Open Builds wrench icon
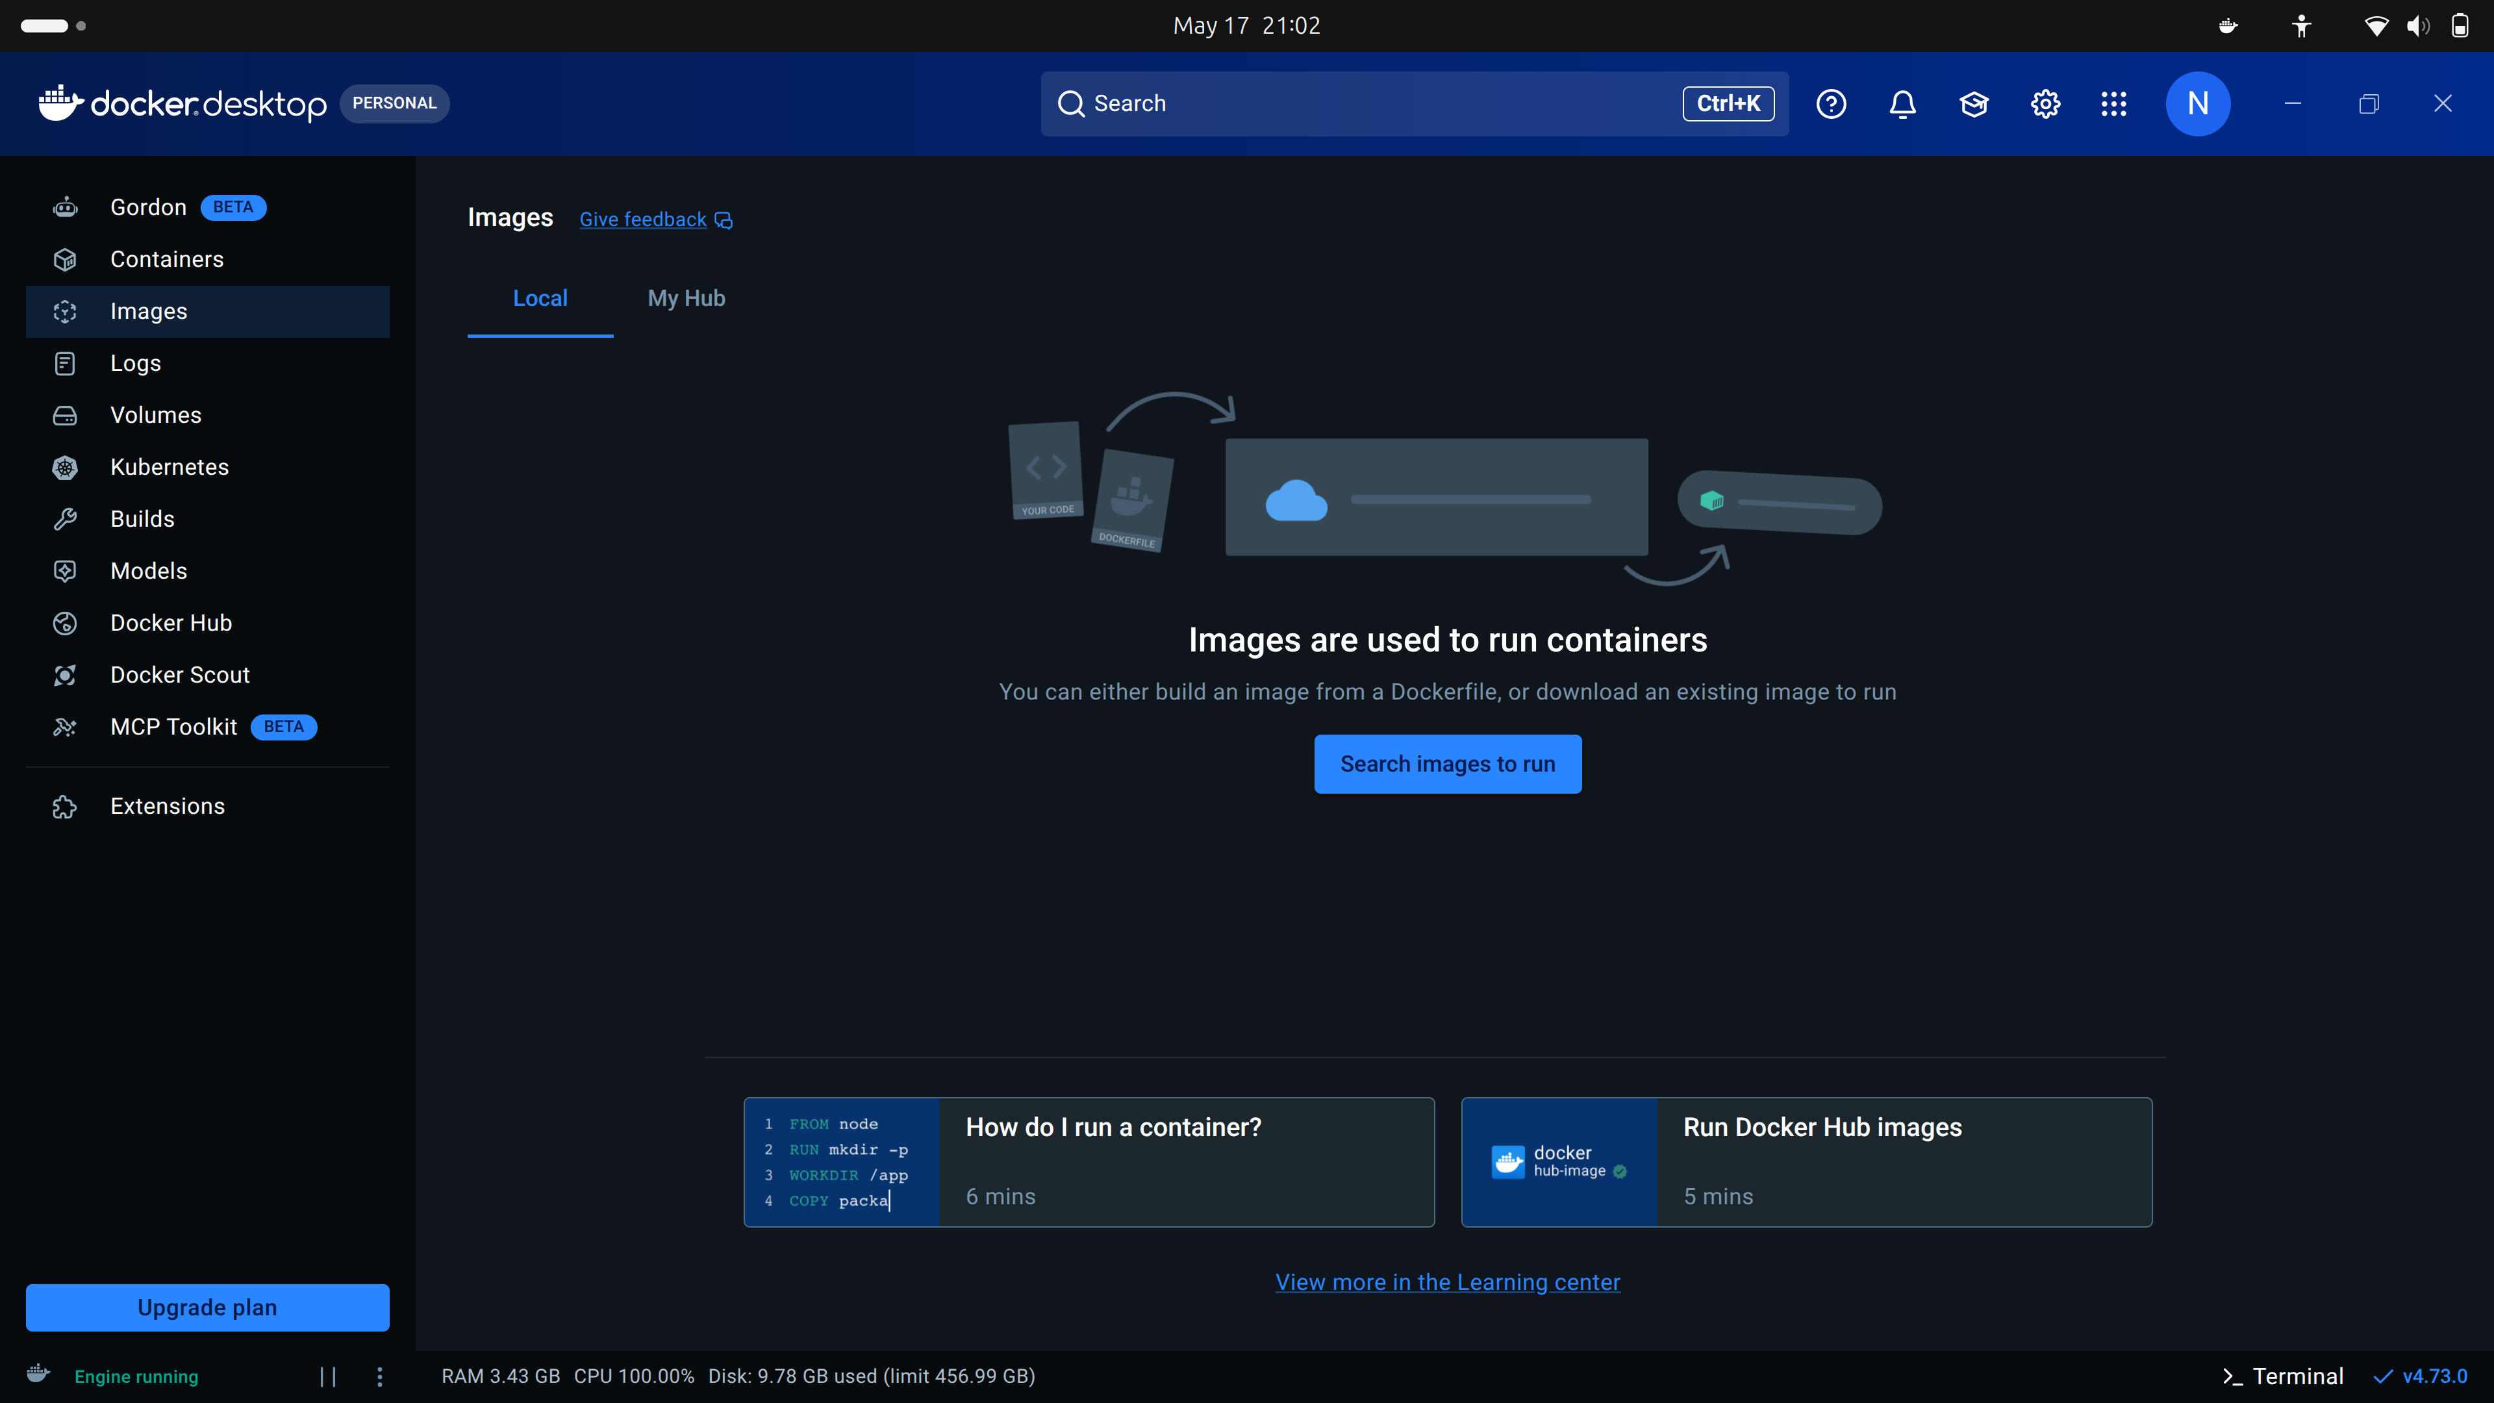 (65, 519)
